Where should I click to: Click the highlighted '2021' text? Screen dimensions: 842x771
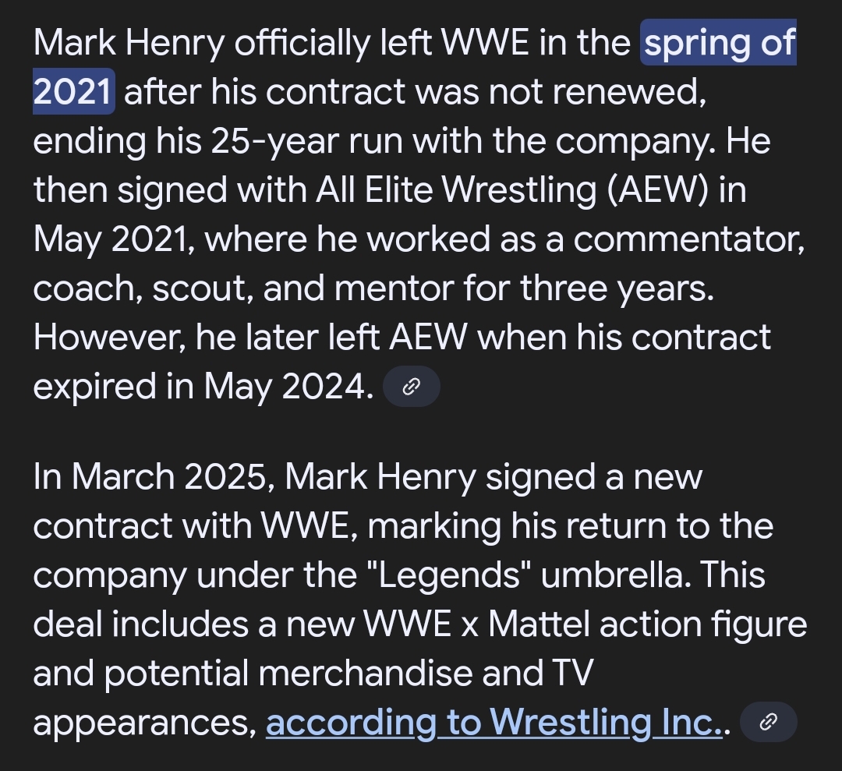[73, 91]
